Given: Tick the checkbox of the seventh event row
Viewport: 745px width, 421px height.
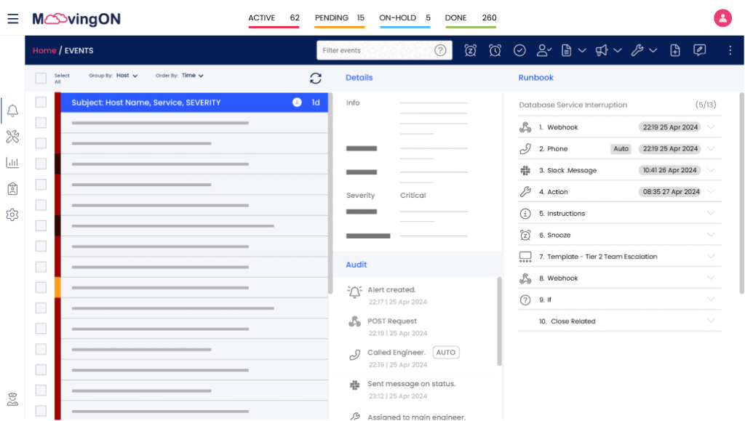Looking at the screenshot, I should click(41, 226).
